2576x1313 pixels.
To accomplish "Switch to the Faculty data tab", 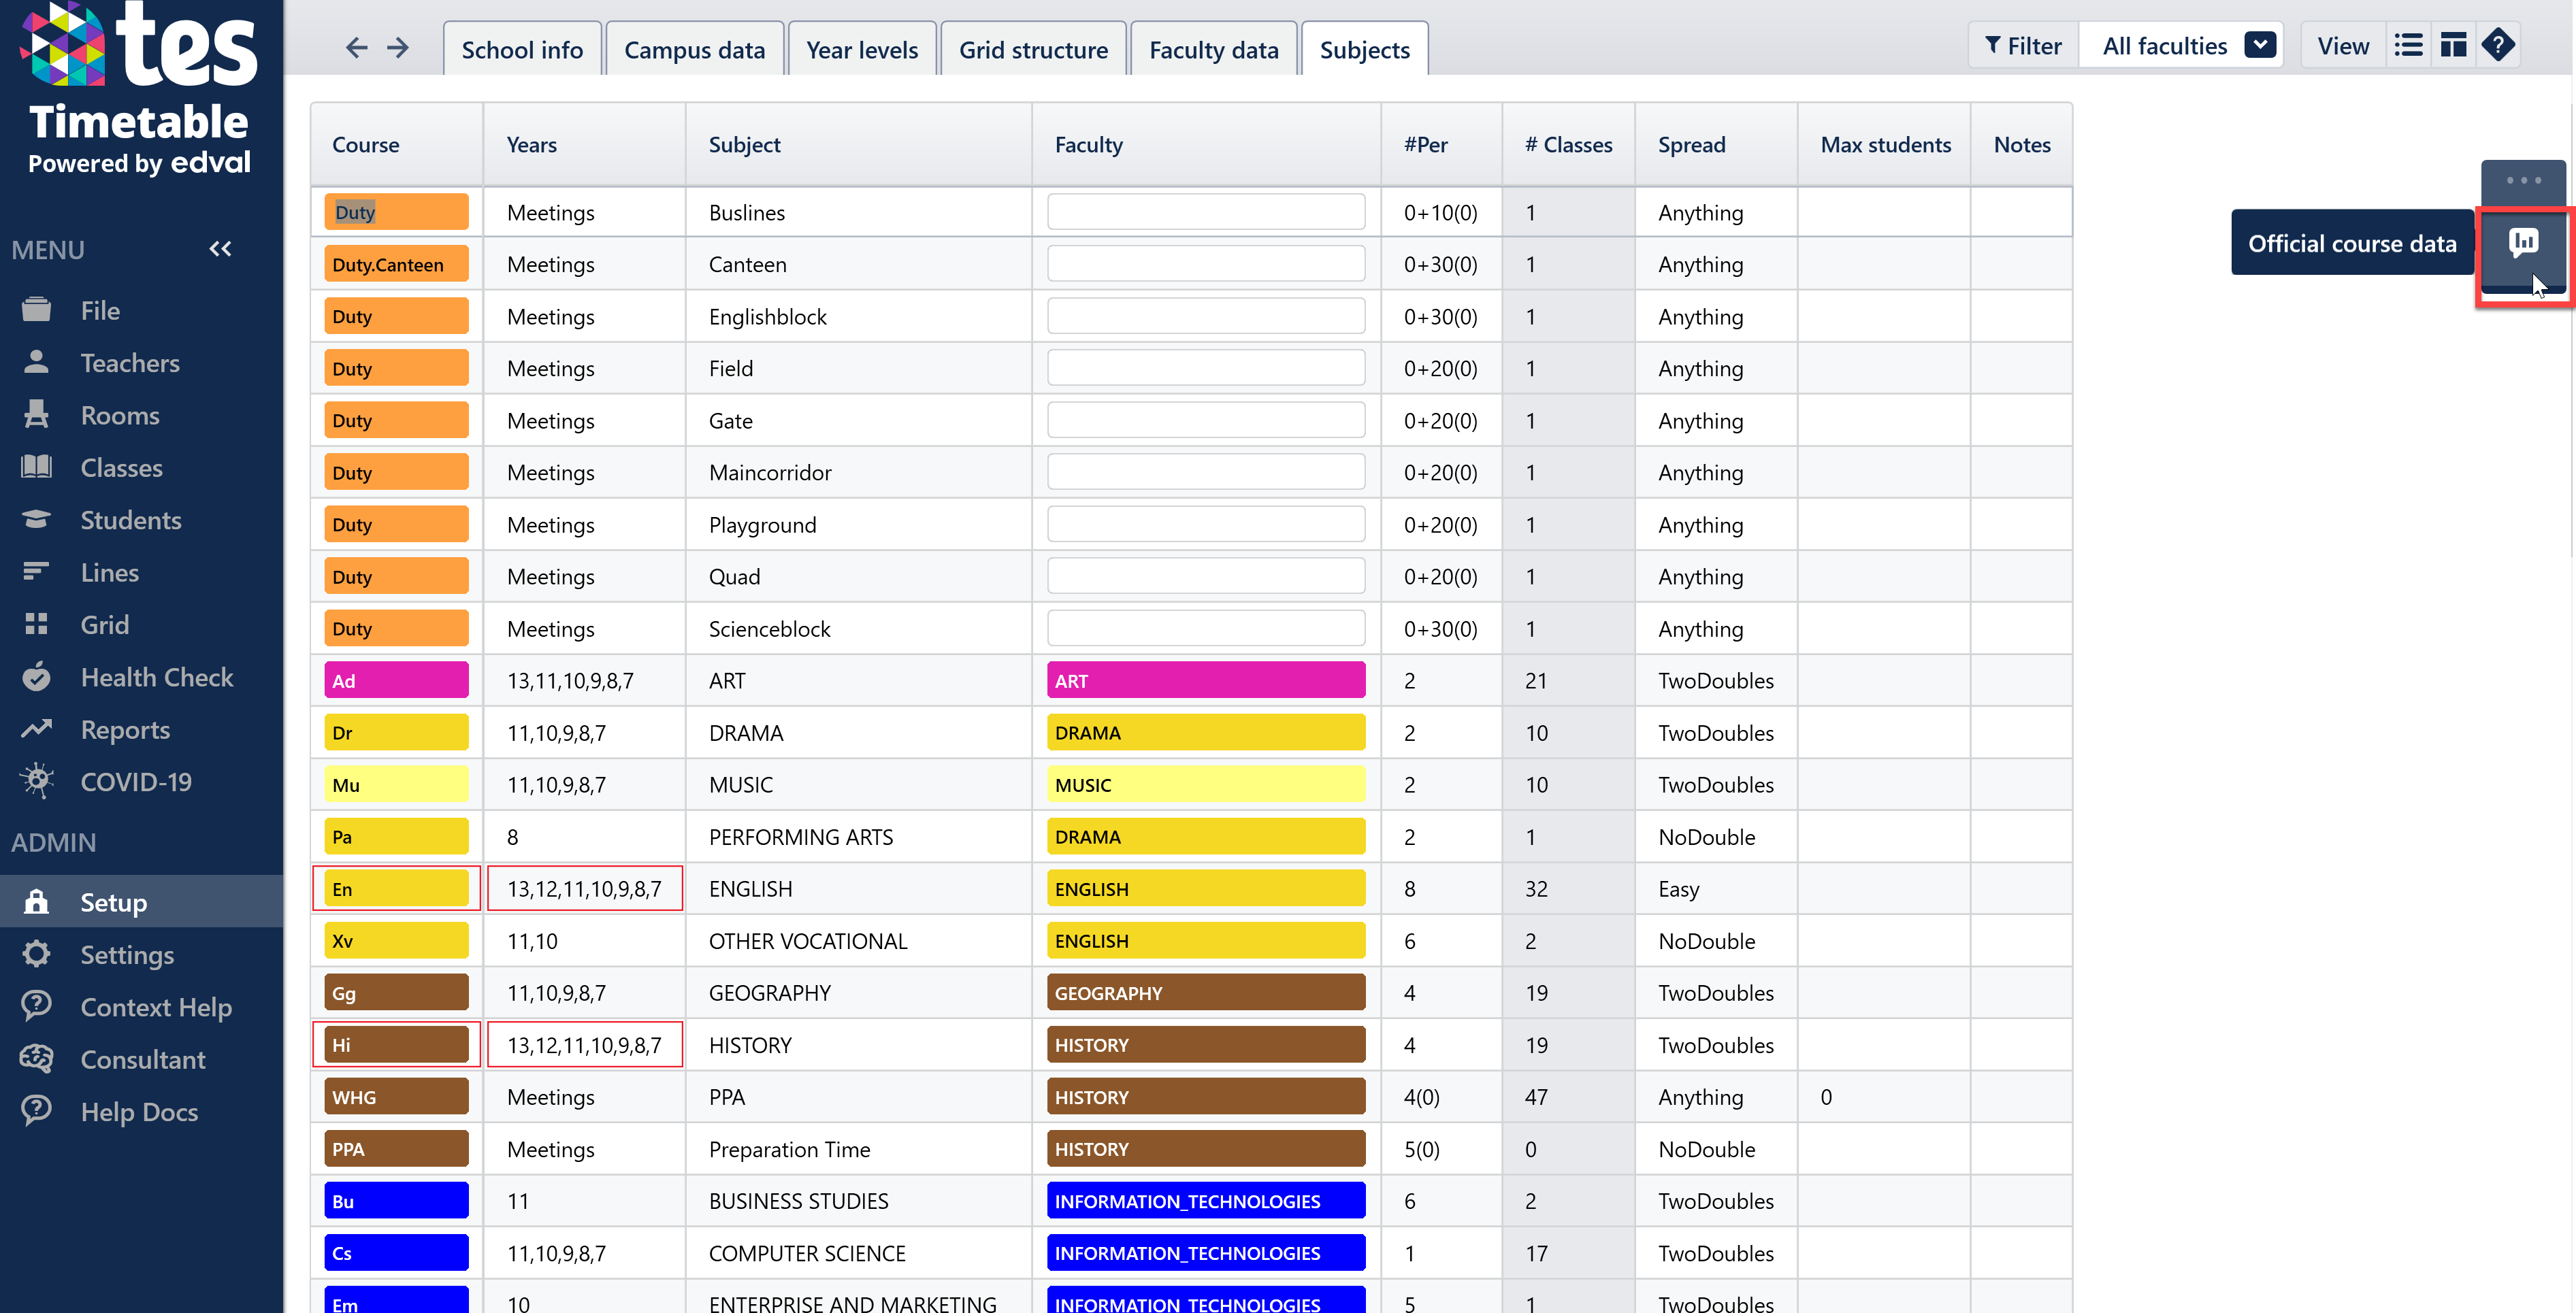I will tap(1213, 49).
